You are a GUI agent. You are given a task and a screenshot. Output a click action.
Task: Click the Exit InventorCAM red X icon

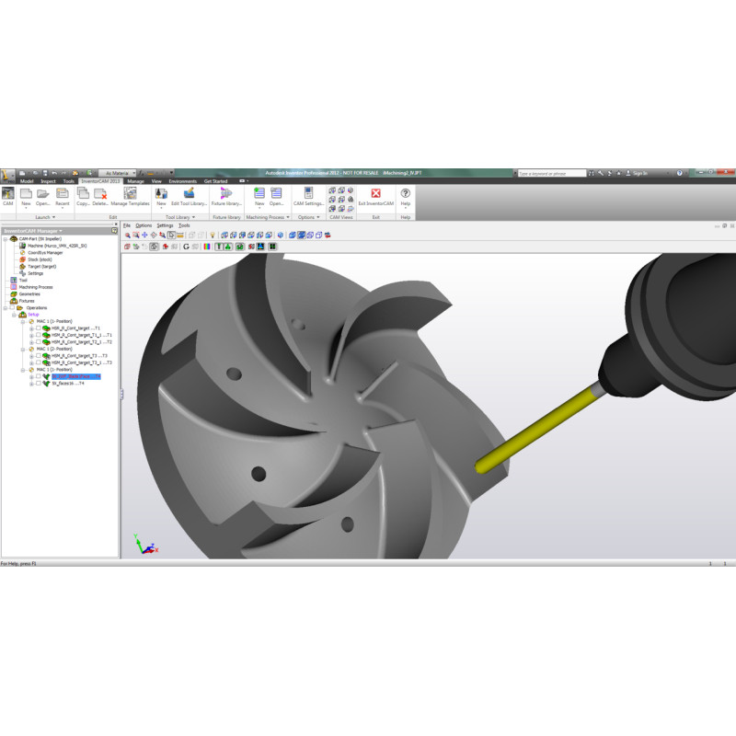[x=375, y=194]
